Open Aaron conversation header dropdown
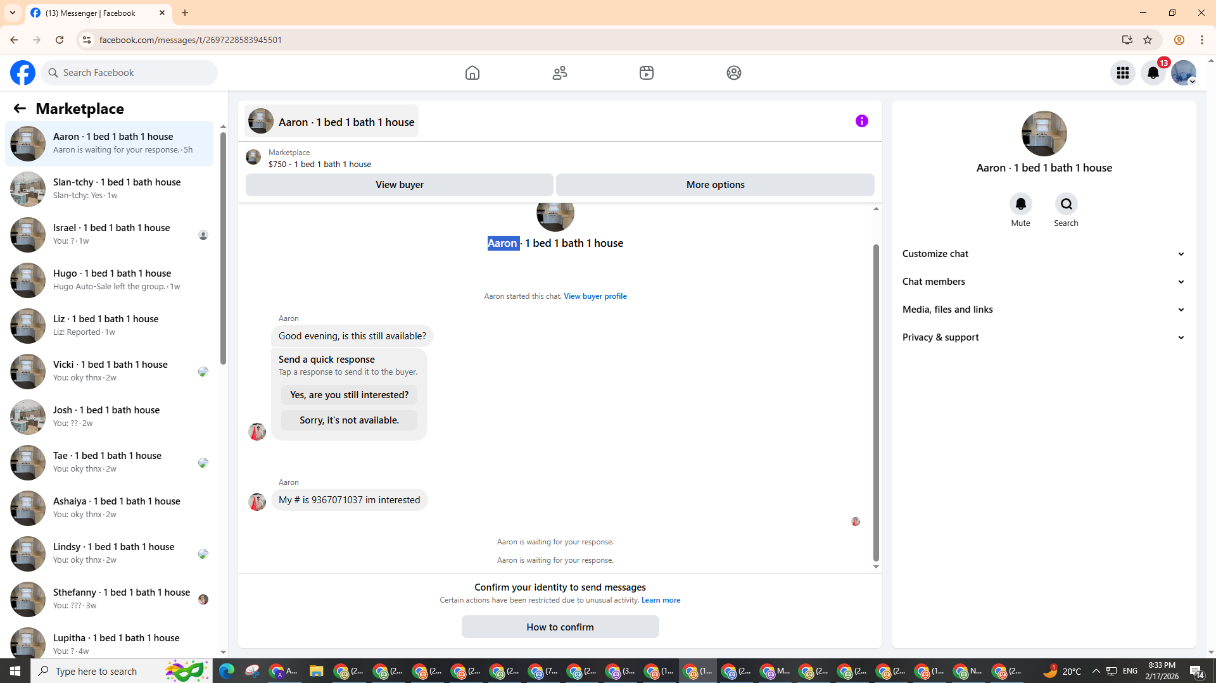 [332, 122]
